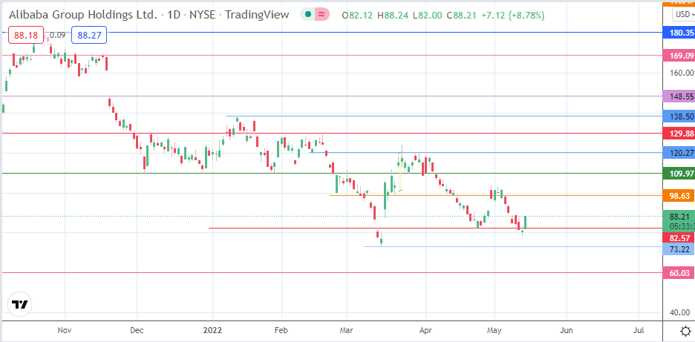The width and height of the screenshot is (695, 342).
Task: Click the Mar label on time axis
Action: 347,330
